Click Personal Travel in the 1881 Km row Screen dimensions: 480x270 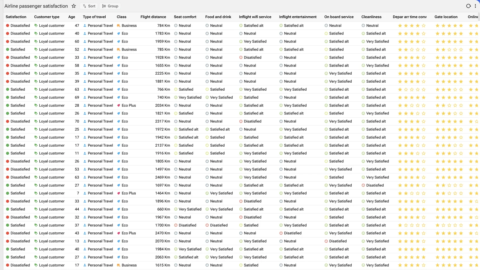(x=100, y=81)
